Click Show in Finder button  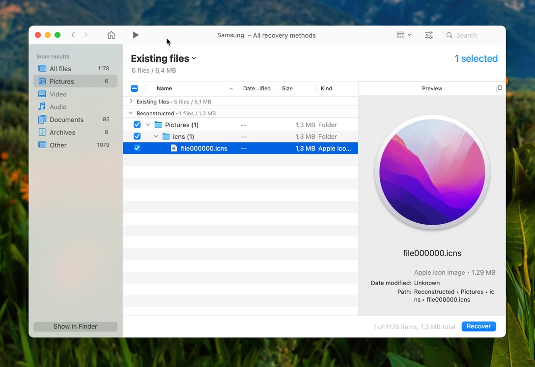[75, 326]
